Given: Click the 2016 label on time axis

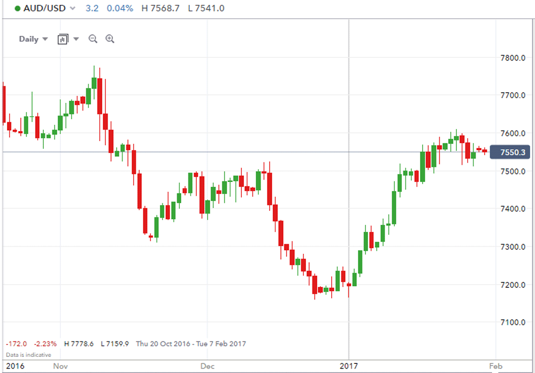Looking at the screenshot, I should (x=16, y=366).
